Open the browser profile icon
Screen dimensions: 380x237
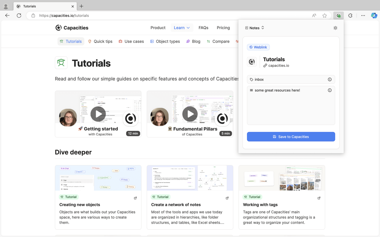[6, 6]
